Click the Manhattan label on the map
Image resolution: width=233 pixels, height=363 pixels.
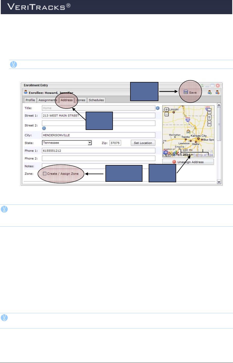coord(175,135)
